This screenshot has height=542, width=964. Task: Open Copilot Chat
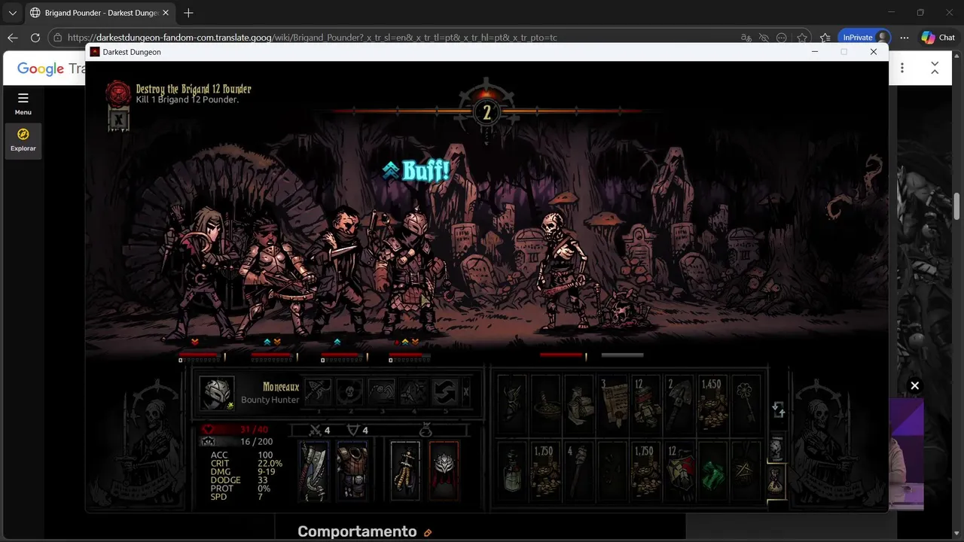(x=938, y=38)
